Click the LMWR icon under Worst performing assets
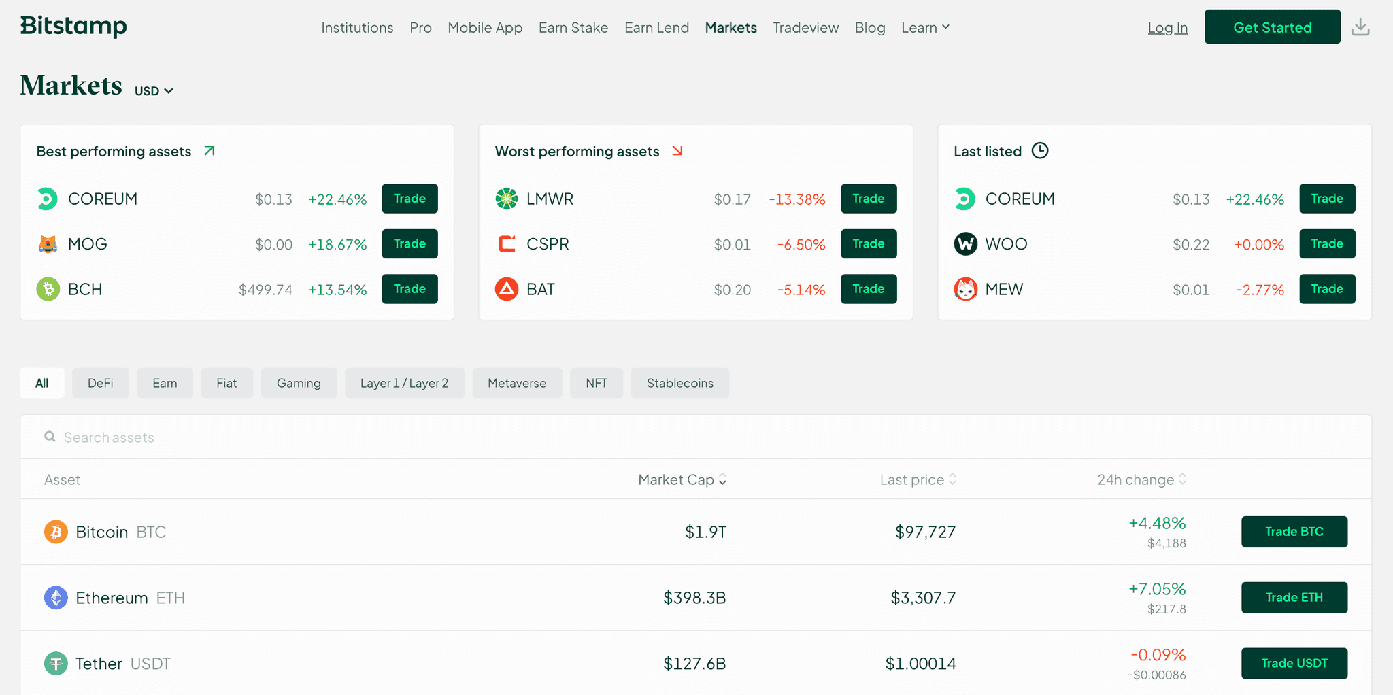This screenshot has width=1393, height=695. click(x=506, y=199)
